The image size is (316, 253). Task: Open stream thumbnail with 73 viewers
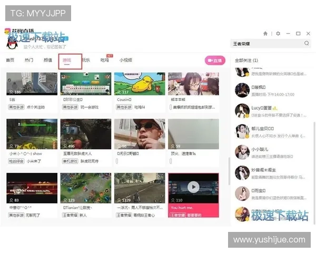(x=32, y=134)
